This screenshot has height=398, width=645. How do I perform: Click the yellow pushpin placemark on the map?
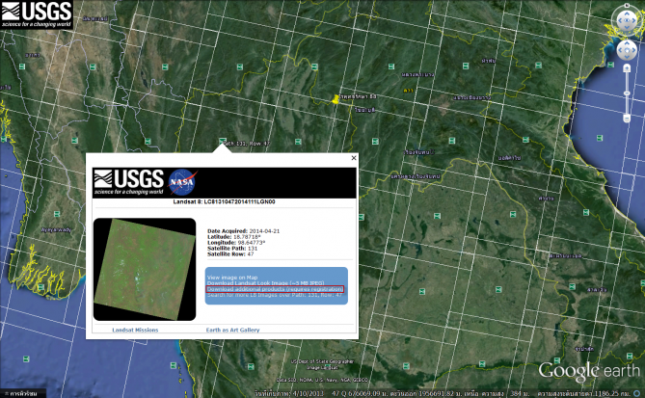(x=336, y=99)
